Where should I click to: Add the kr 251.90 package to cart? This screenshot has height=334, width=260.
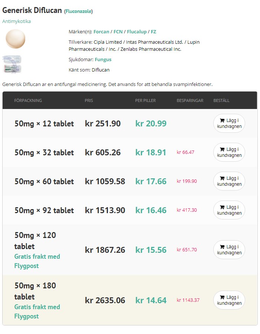click(x=229, y=123)
